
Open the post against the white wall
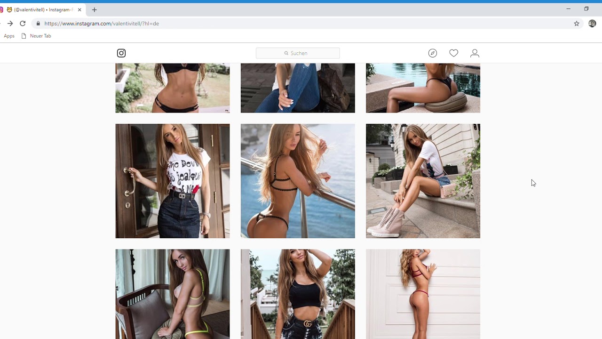click(x=423, y=294)
